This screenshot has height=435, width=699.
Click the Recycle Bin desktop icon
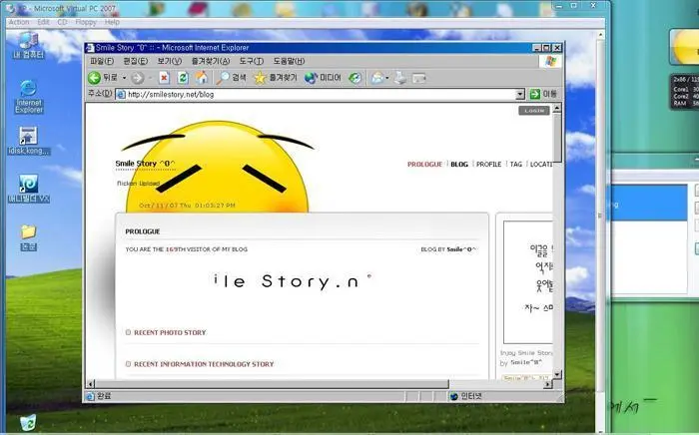28,422
